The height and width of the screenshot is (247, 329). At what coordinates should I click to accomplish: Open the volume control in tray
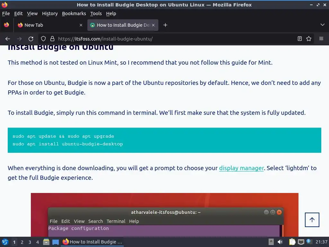point(280,242)
